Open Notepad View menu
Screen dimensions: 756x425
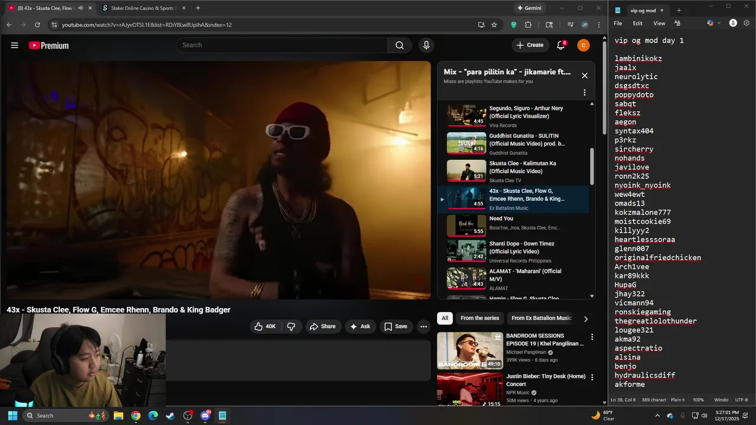point(659,23)
